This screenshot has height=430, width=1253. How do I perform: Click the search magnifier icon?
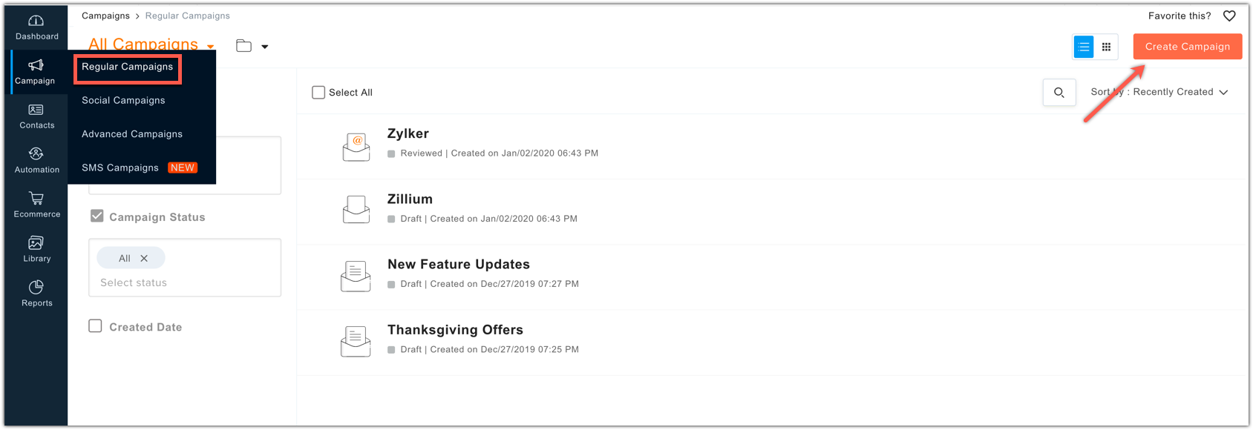[x=1059, y=93]
